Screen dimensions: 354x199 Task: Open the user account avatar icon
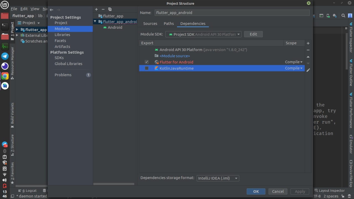coord(350,16)
